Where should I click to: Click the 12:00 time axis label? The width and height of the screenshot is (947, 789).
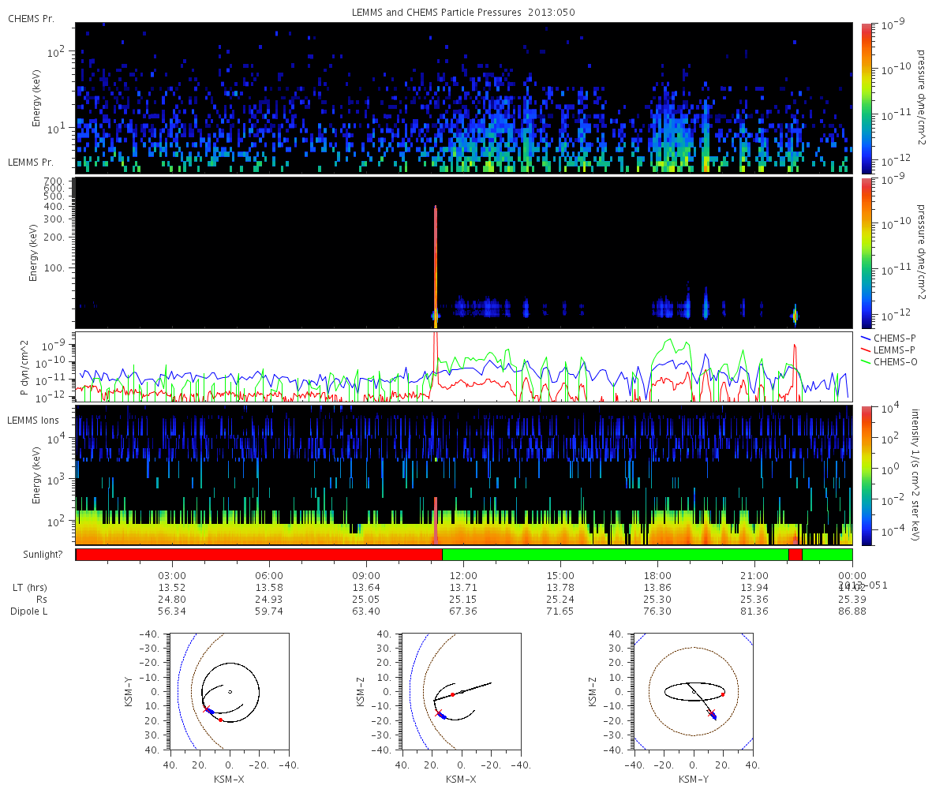coord(463,575)
